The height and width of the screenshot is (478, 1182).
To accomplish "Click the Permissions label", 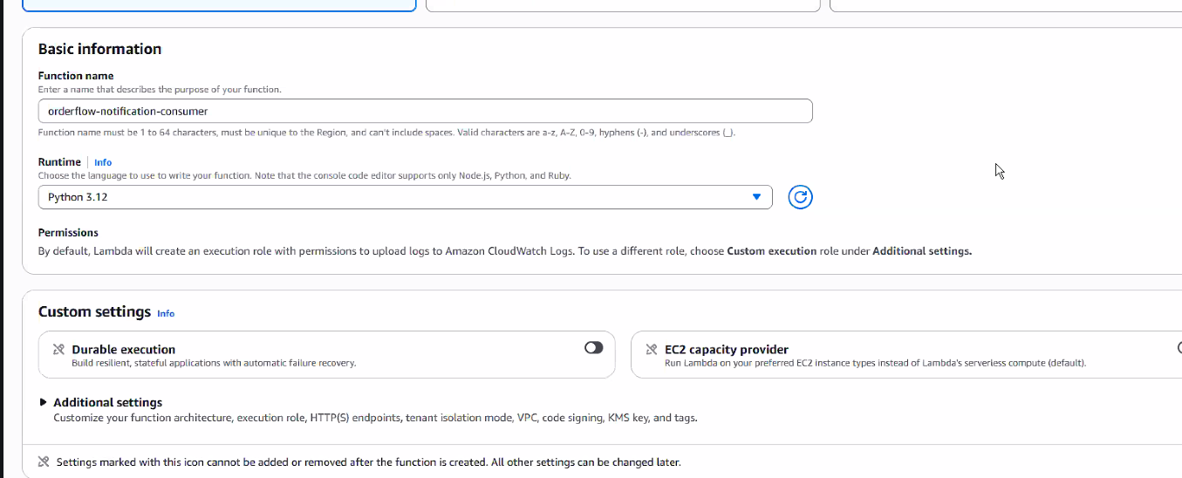I will (x=68, y=233).
